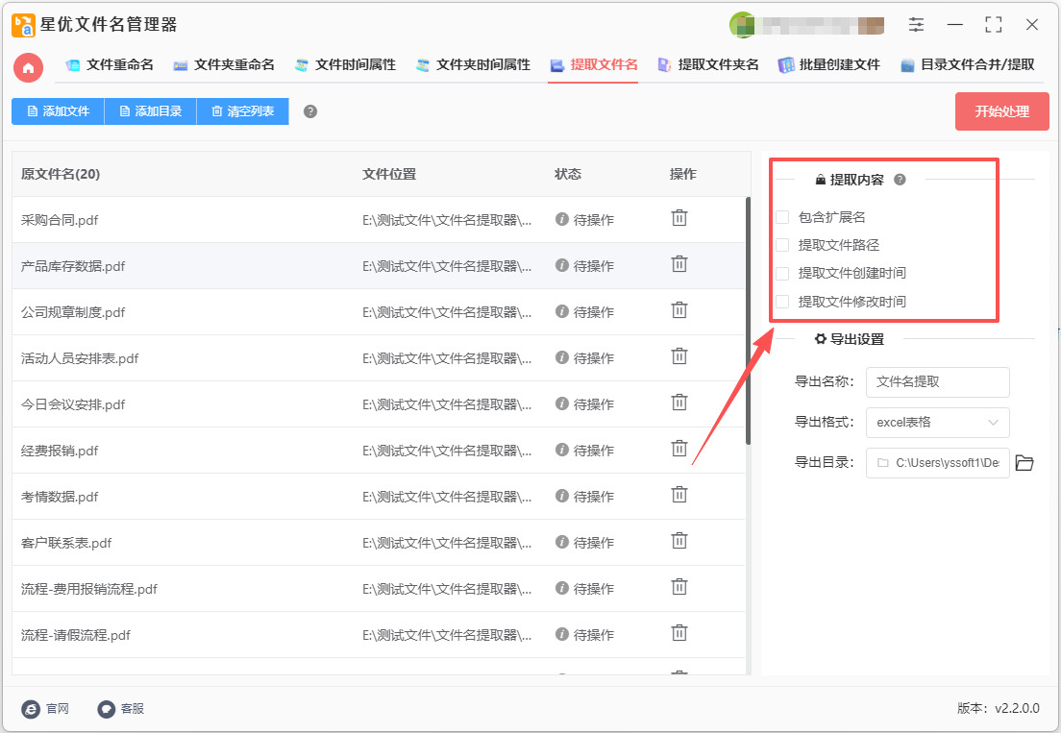Check 提取文件创建时间 option
Image resolution: width=1061 pixels, height=733 pixels.
coord(782,273)
